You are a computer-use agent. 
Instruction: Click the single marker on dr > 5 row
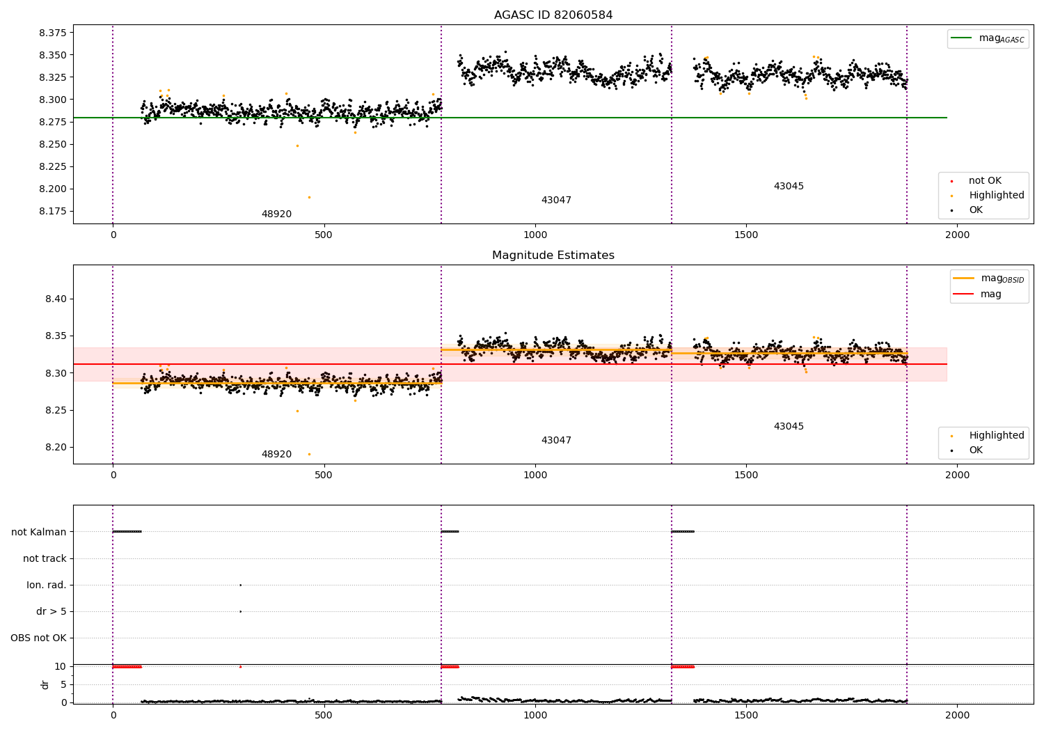(240, 612)
